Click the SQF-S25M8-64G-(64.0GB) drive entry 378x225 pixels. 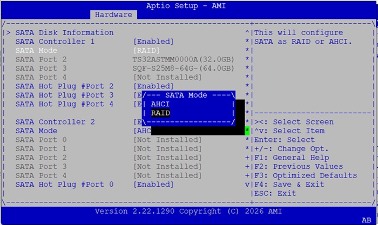coord(183,68)
